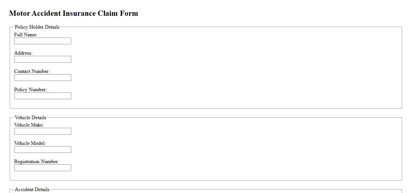Viewport: 412px width, 193px height.
Task: Click the "Policy Number:" label text
Action: tap(31, 90)
